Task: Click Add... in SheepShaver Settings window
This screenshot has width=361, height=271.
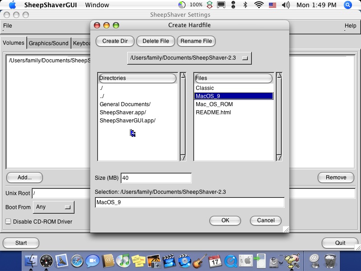Action: [24, 178]
